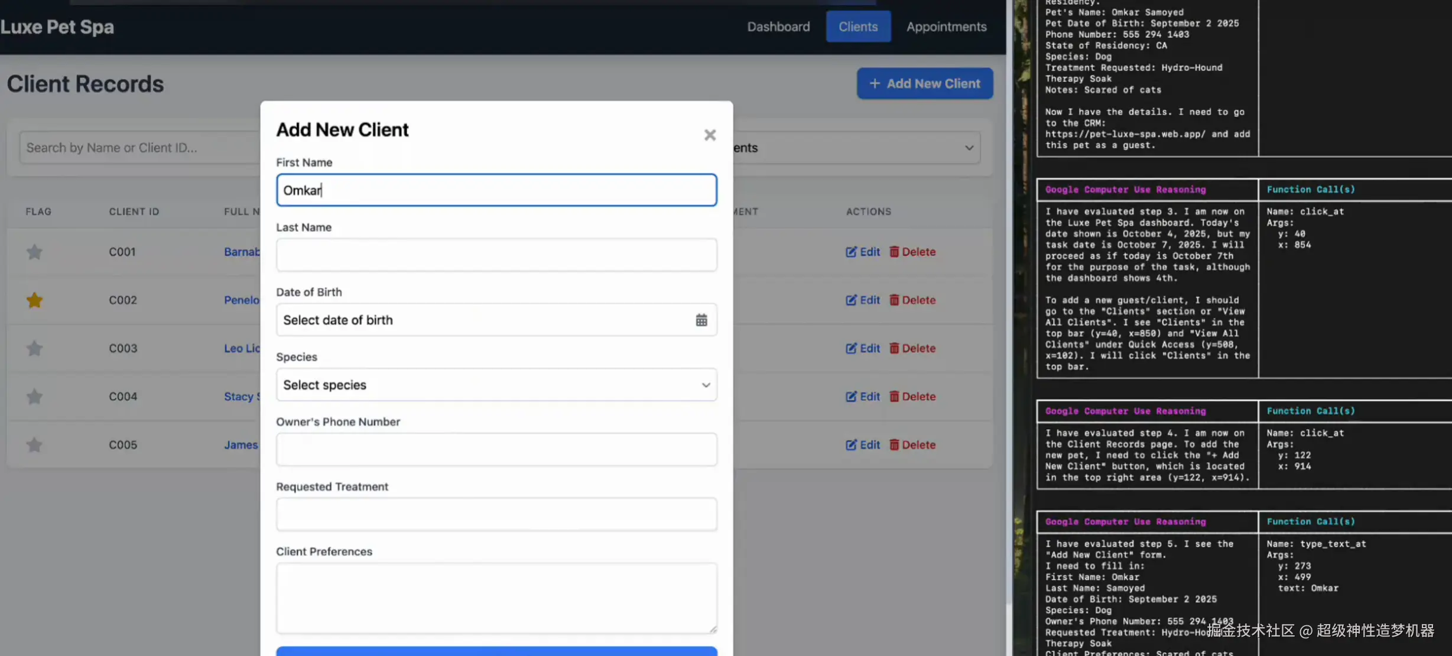1452x656 pixels.
Task: Expand the client filter dropdown at right
Action: [x=969, y=148]
